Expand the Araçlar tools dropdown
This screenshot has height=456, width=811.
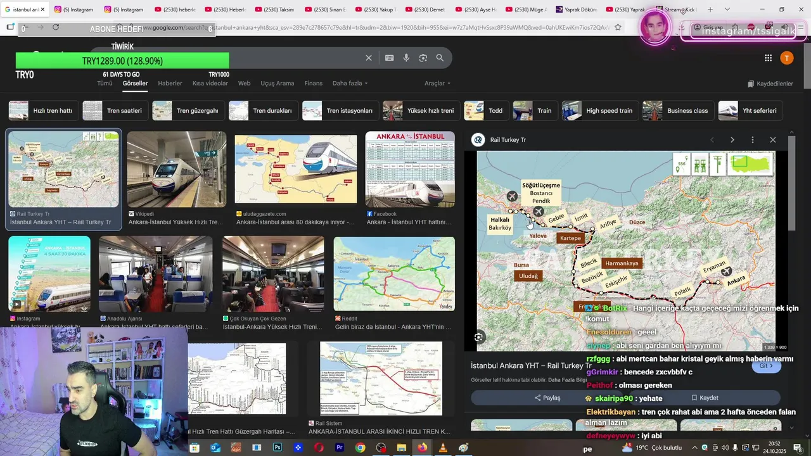point(437,83)
